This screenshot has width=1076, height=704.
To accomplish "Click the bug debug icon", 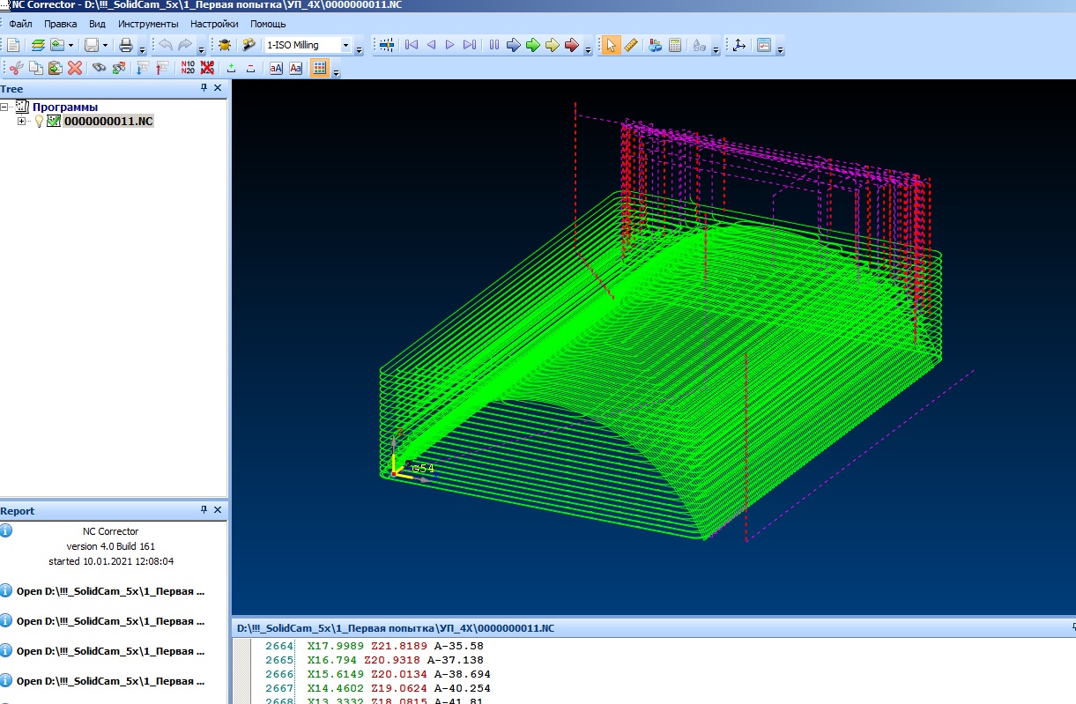I will 225,45.
